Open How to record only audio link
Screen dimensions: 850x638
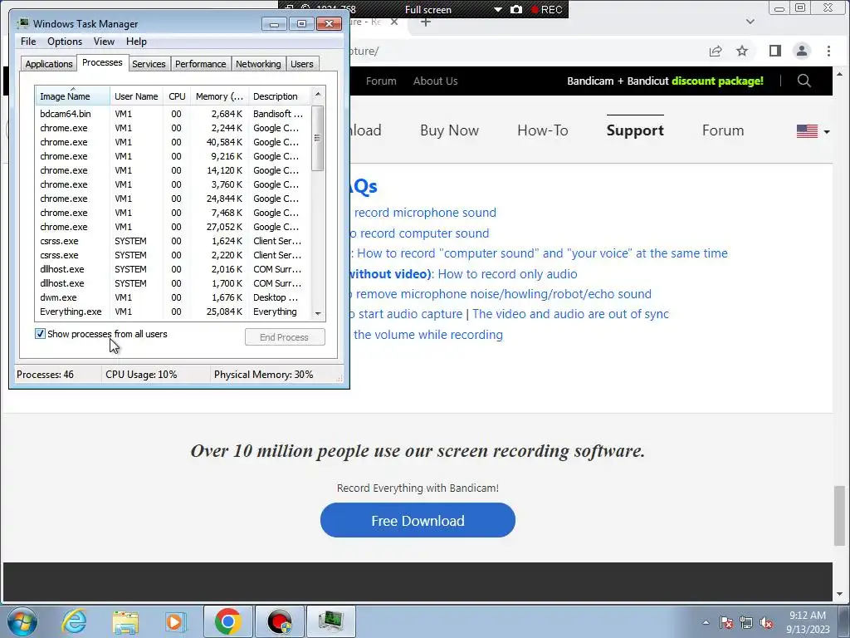[x=507, y=274]
